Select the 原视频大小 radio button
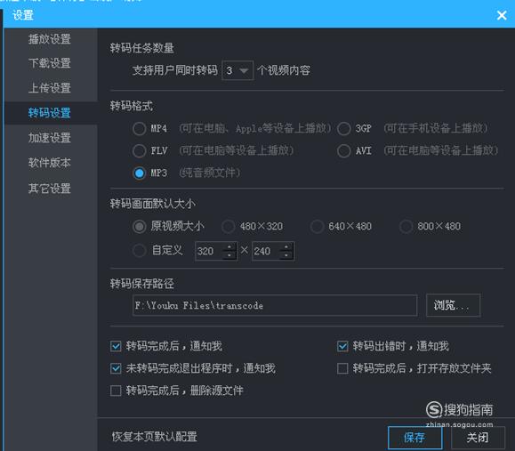515x451 pixels. pos(140,226)
